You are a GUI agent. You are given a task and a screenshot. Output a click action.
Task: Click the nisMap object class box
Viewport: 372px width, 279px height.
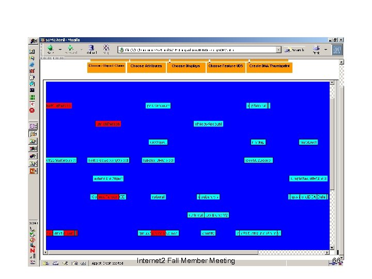click(258, 142)
